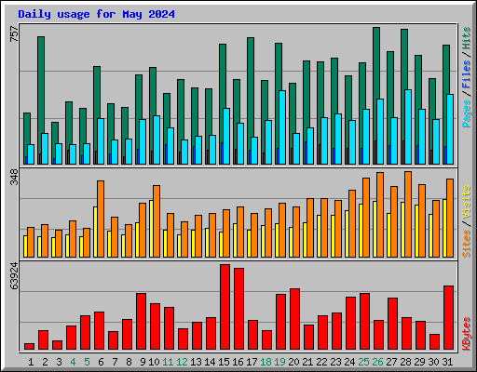
Task: Click day 27 on the x-axis
Action: pyautogui.click(x=391, y=362)
